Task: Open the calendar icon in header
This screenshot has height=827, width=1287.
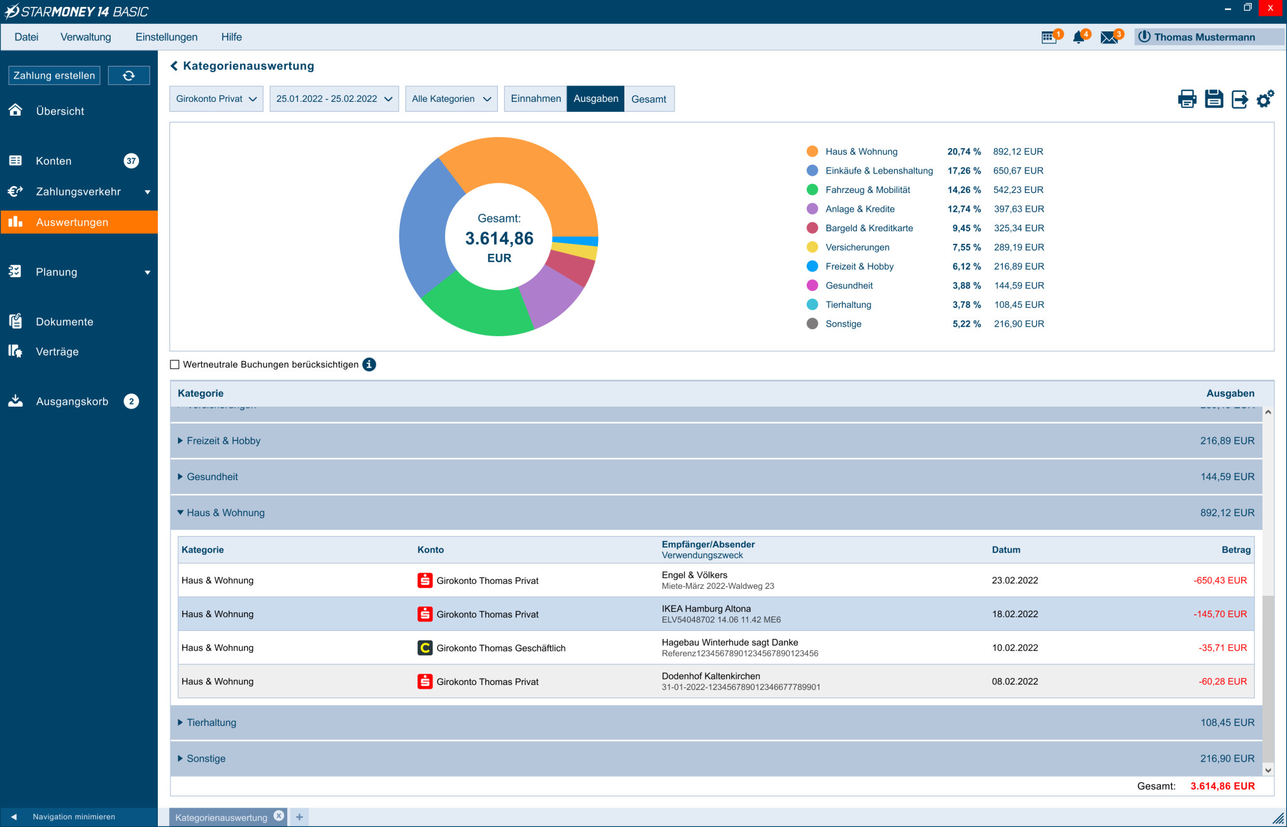Action: [1048, 37]
